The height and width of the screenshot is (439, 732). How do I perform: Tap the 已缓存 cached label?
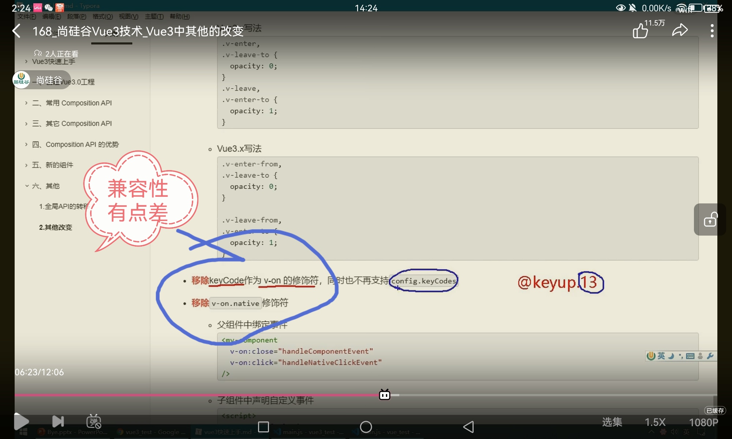pyautogui.click(x=715, y=410)
